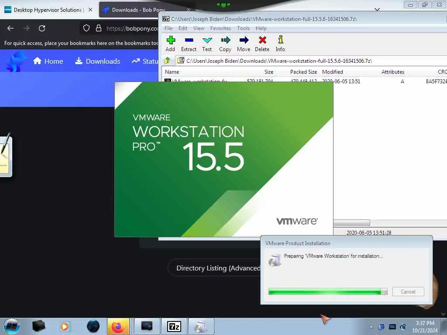Open the File menu in 7-Zip
The width and height of the screenshot is (447, 335).
168,28
